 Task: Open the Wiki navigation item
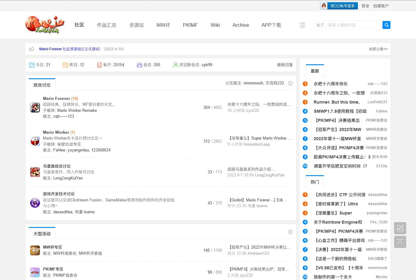coord(215,25)
